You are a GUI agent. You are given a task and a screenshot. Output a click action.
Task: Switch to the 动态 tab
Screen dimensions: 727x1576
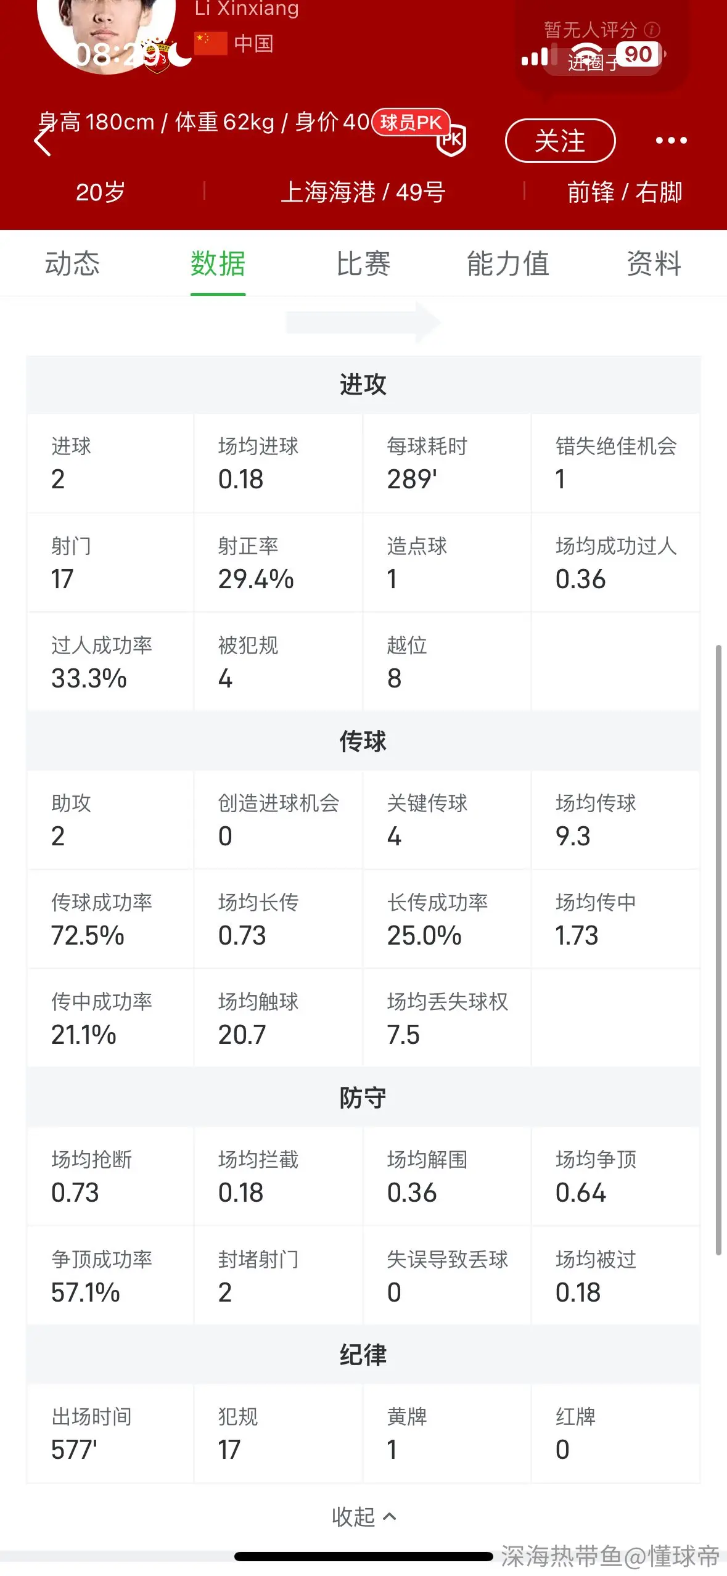[72, 264]
